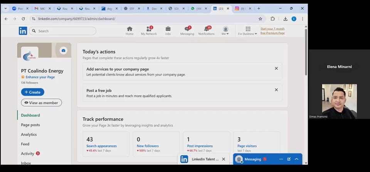This screenshot has height=172, width=370.
Task: Open the Chrome three-dot menu
Action: point(303,19)
